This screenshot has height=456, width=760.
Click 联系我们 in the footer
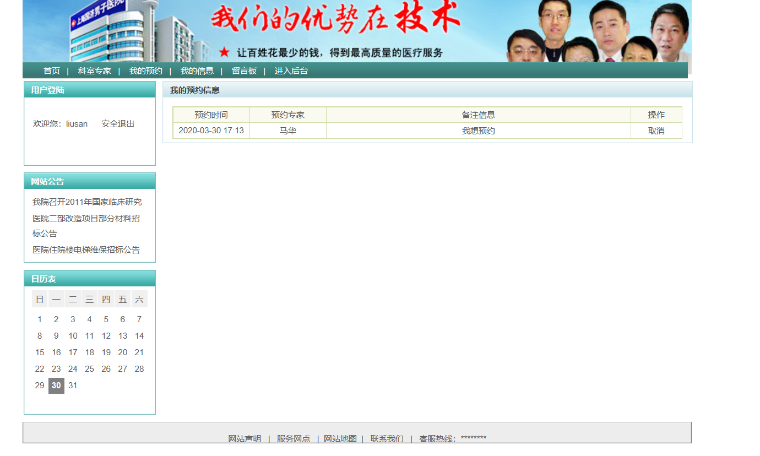387,438
